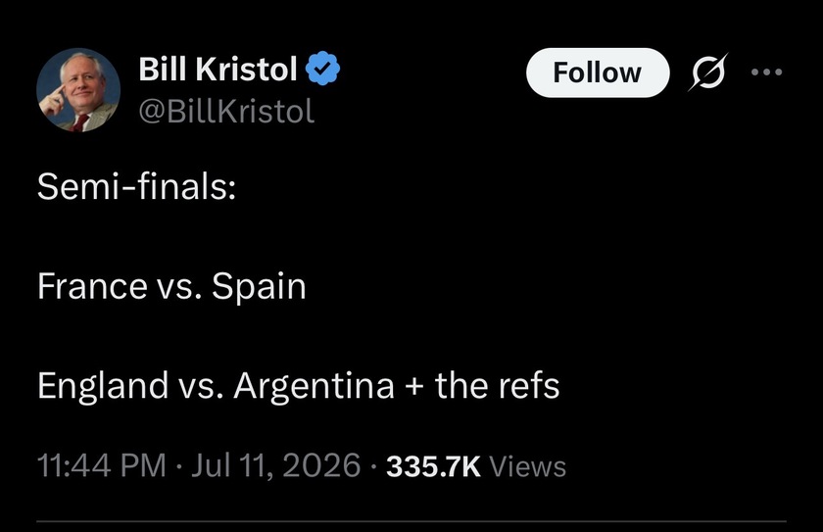Click the horizontal divider below the tweet
This screenshot has width=823, height=532.
[411, 521]
